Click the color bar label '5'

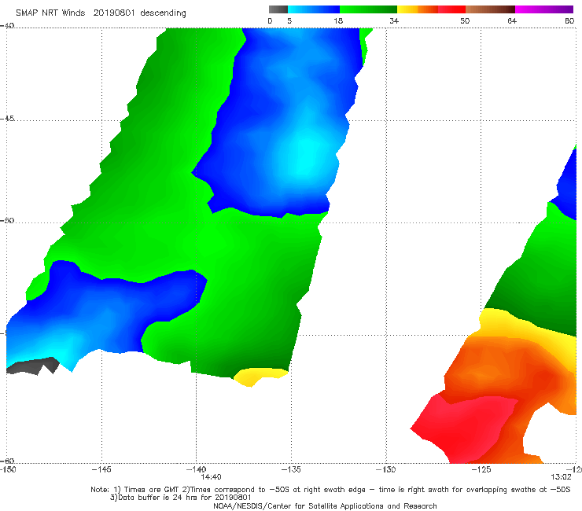click(289, 21)
